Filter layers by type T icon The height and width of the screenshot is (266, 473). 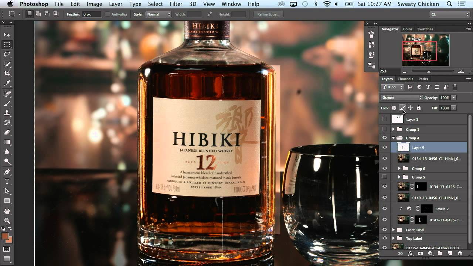(428, 87)
